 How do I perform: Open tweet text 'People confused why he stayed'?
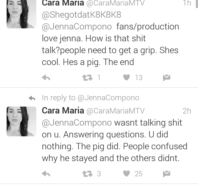pos(114,152)
